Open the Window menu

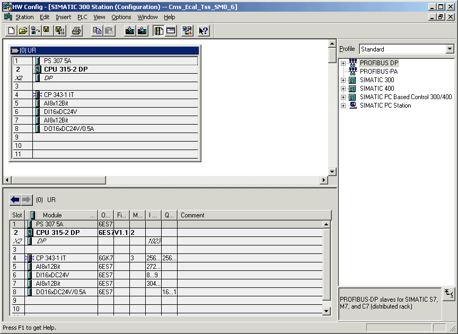(147, 17)
